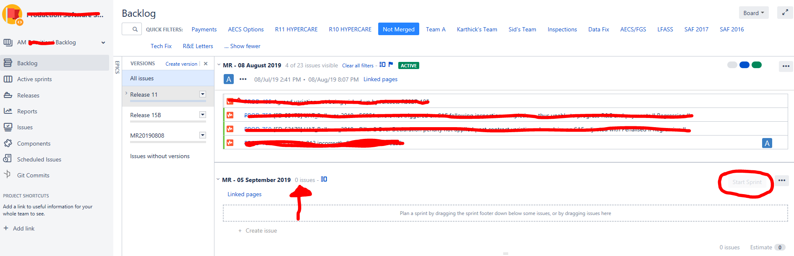Expand the EPICS panel
This screenshot has height=256, width=794.
(118, 67)
